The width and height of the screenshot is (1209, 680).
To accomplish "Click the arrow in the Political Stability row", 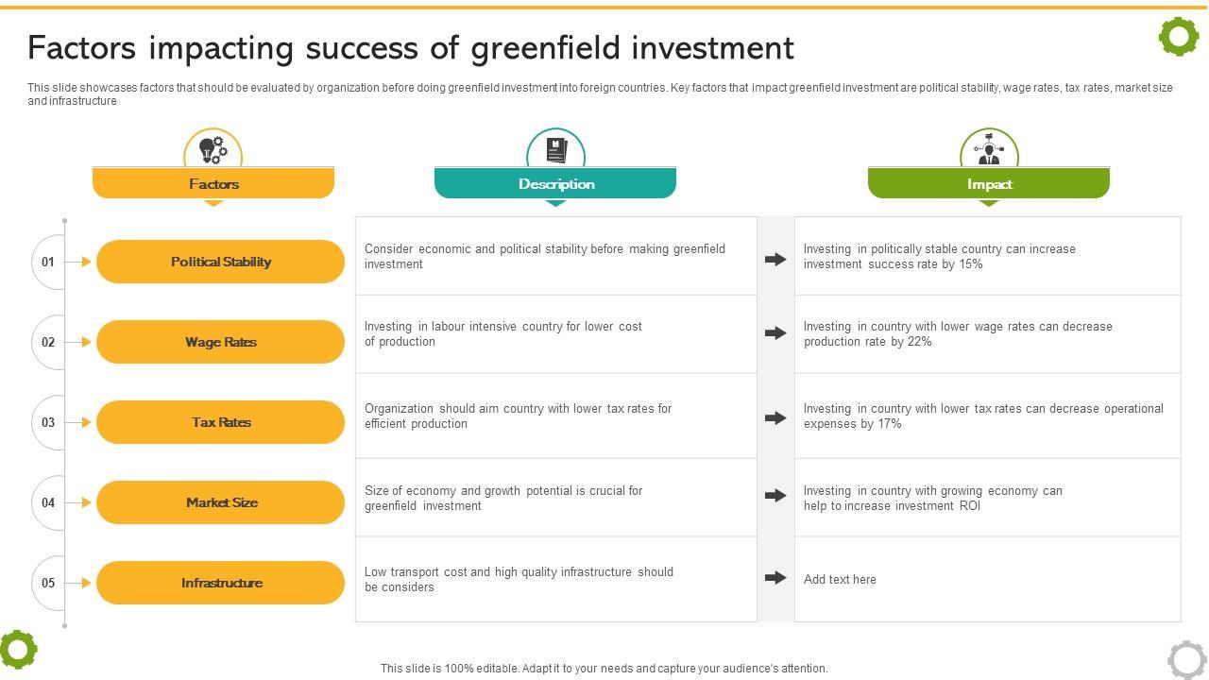I will point(775,259).
